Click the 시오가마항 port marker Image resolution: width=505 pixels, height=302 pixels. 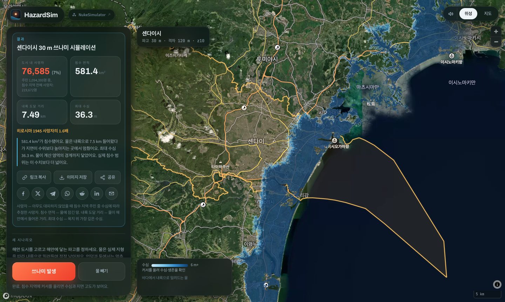pyautogui.click(x=335, y=140)
